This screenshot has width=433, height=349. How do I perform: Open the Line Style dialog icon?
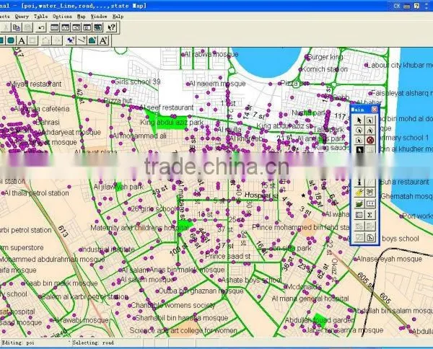pos(82,40)
